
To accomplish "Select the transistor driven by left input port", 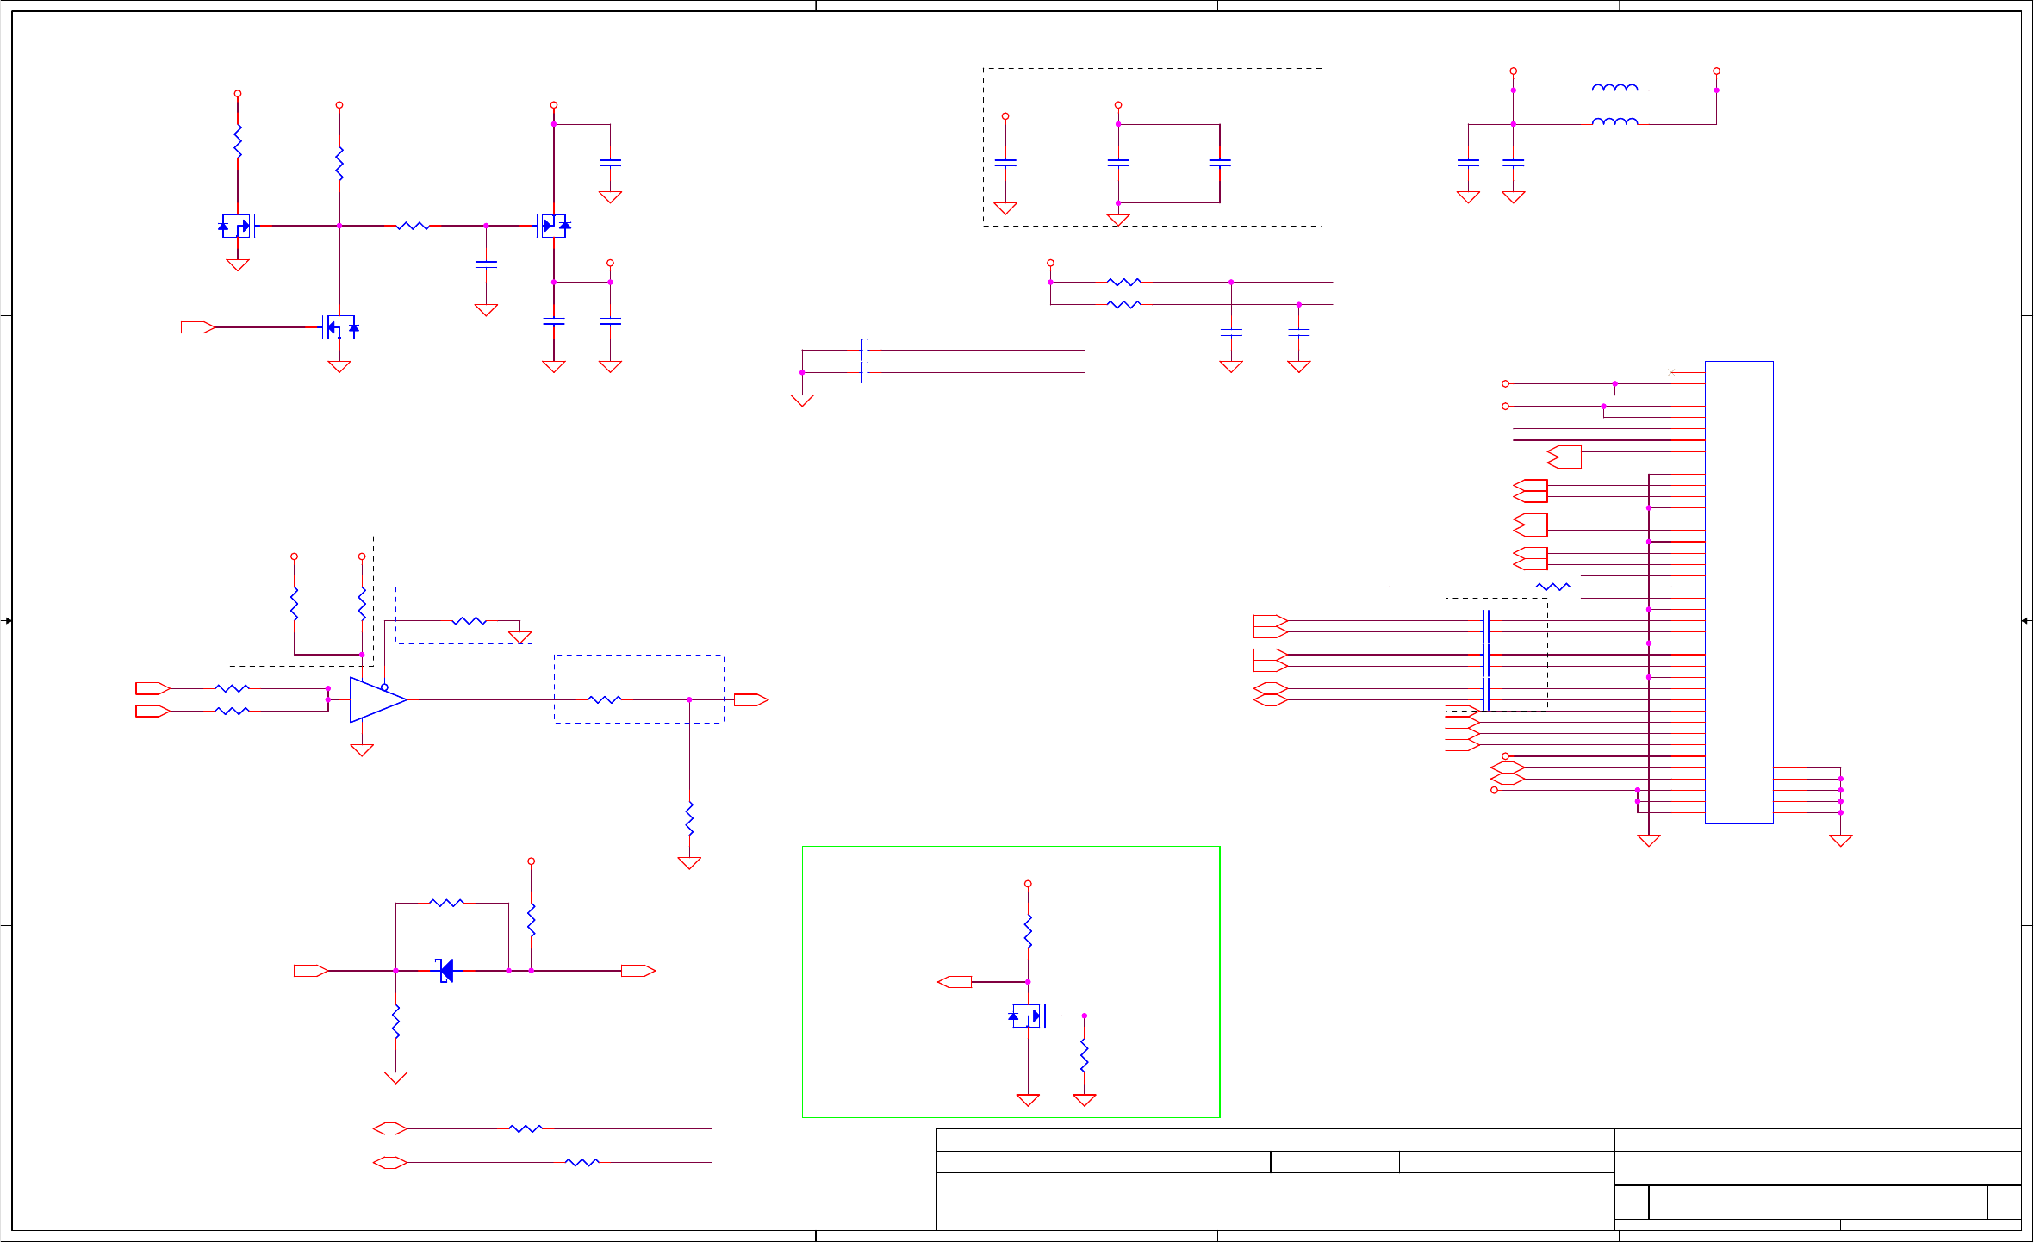I will pyautogui.click(x=339, y=327).
